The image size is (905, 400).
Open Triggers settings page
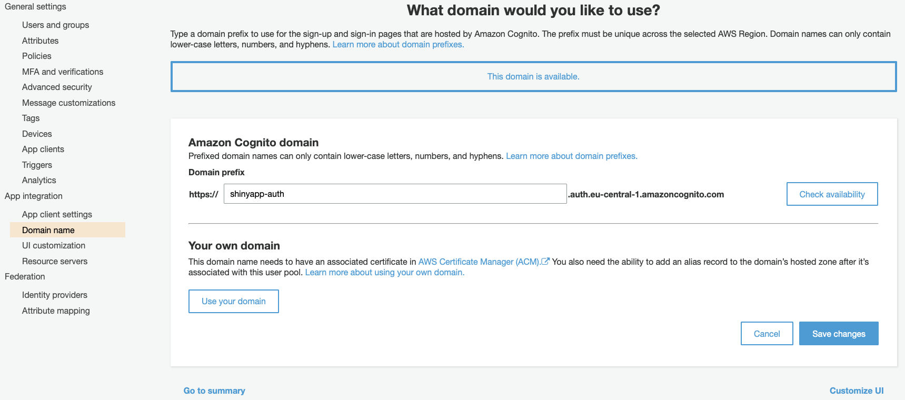point(37,165)
